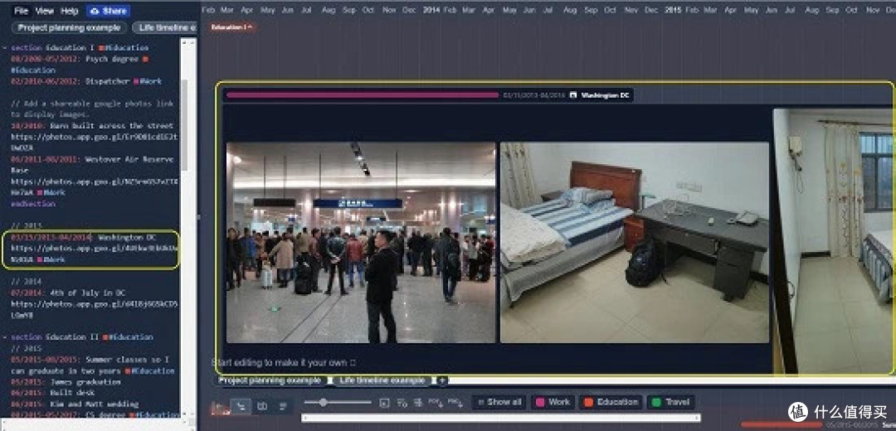Viewport: 896px width, 431px height.
Task: Click the pink Washington DC event bar
Action: click(x=363, y=95)
